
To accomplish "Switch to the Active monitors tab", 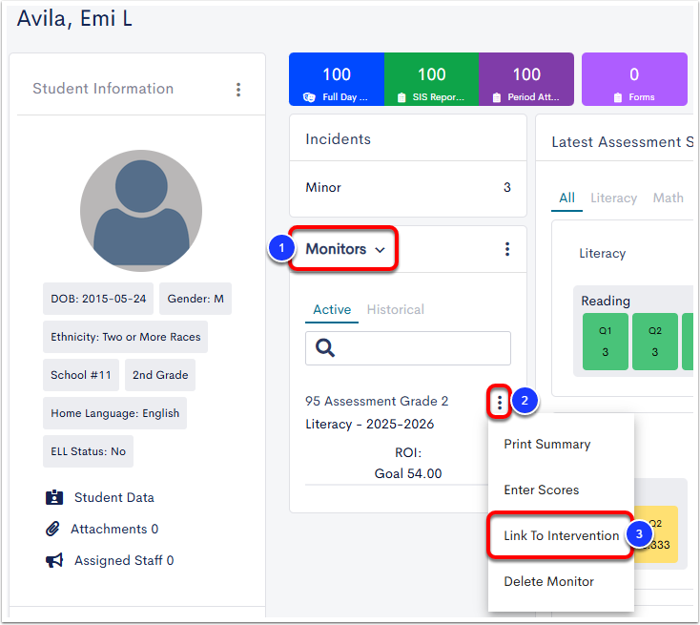I will coord(332,309).
